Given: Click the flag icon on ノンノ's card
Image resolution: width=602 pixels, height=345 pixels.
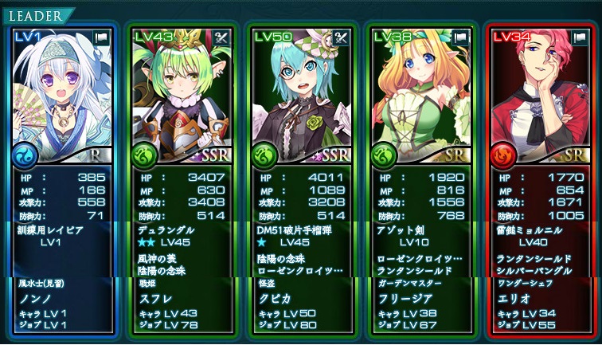Looking at the screenshot, I should 101,38.
